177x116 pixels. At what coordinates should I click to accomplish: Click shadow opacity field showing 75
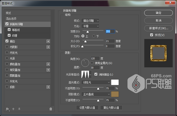[x=110, y=100]
